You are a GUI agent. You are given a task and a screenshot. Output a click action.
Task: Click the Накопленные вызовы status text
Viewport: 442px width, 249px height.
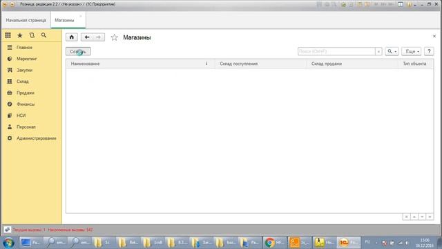(x=70, y=230)
